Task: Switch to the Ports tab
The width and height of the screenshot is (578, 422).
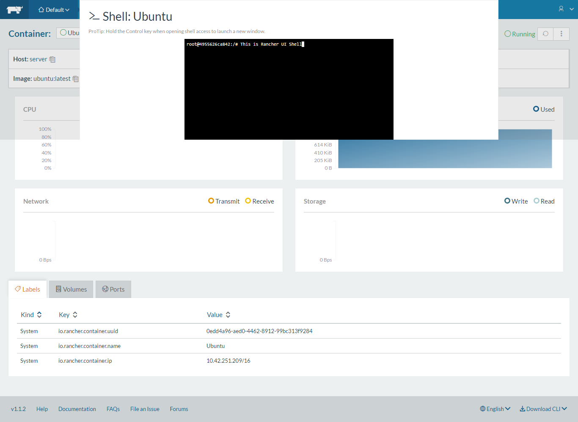Action: tap(113, 289)
